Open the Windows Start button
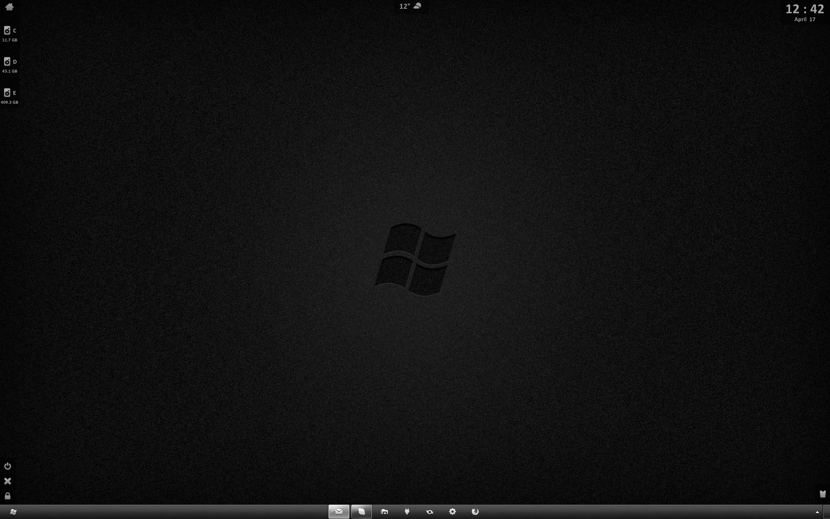 (x=13, y=512)
